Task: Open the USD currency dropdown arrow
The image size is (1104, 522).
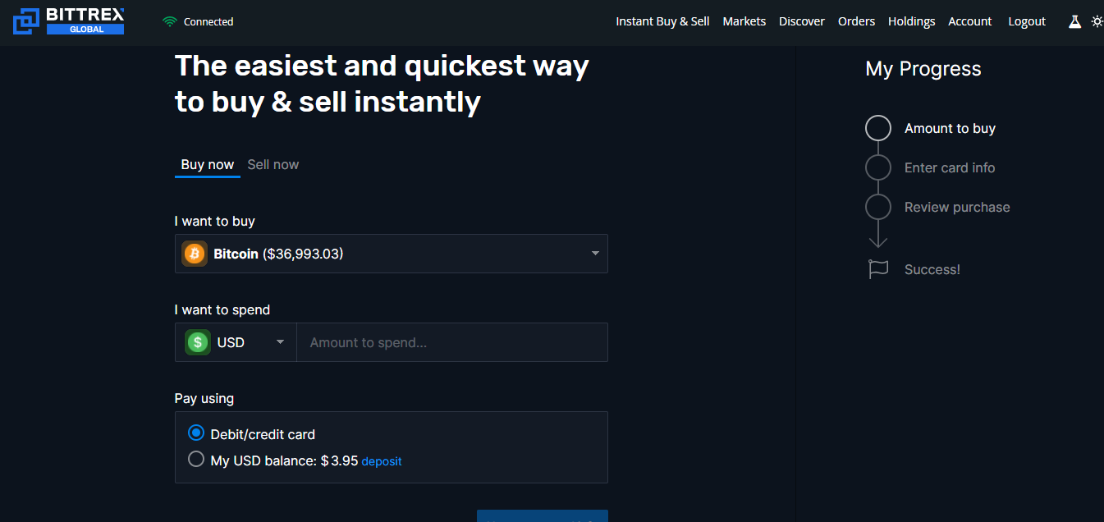Action: [x=280, y=342]
